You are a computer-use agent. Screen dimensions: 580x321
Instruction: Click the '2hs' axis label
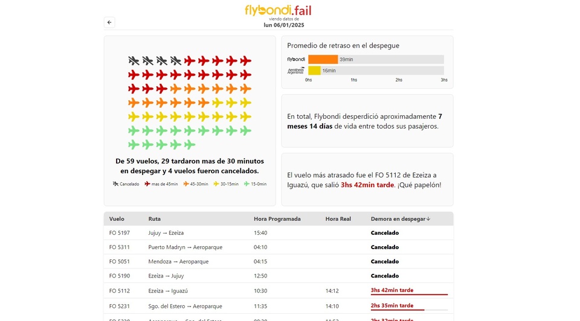(399, 80)
